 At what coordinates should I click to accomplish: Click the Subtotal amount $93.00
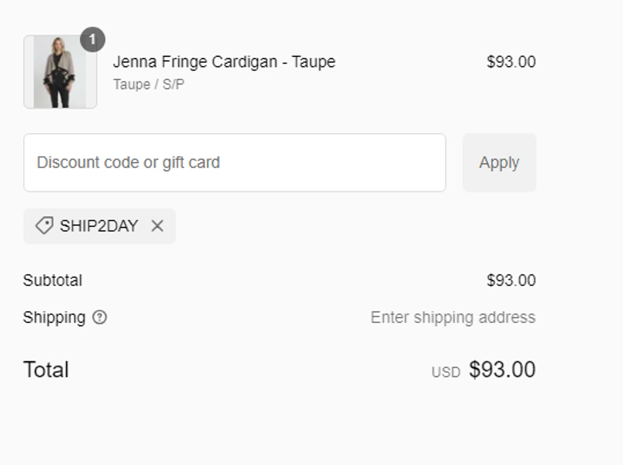(x=511, y=280)
